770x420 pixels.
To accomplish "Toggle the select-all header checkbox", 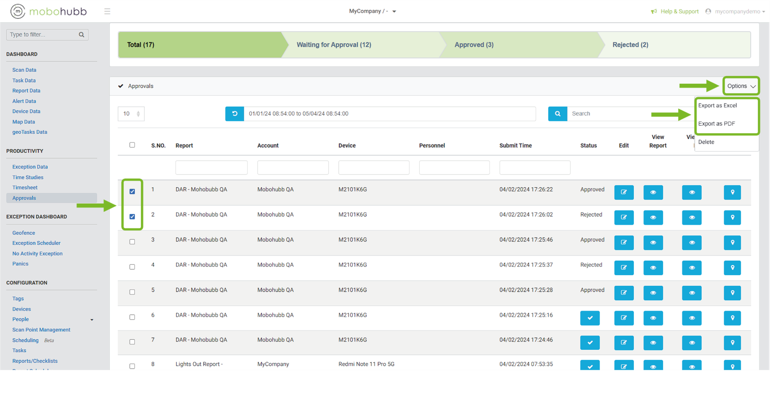I will (132, 145).
